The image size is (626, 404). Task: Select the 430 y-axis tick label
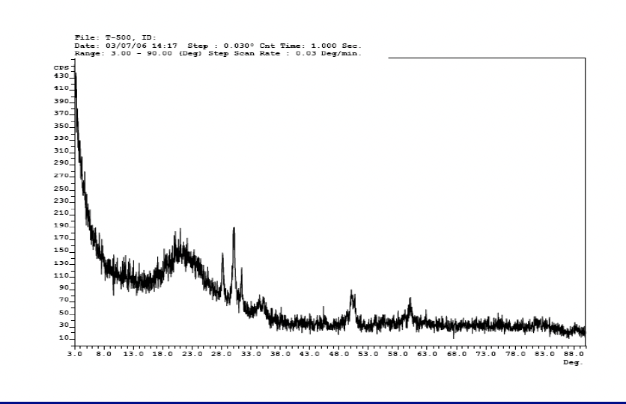point(61,76)
